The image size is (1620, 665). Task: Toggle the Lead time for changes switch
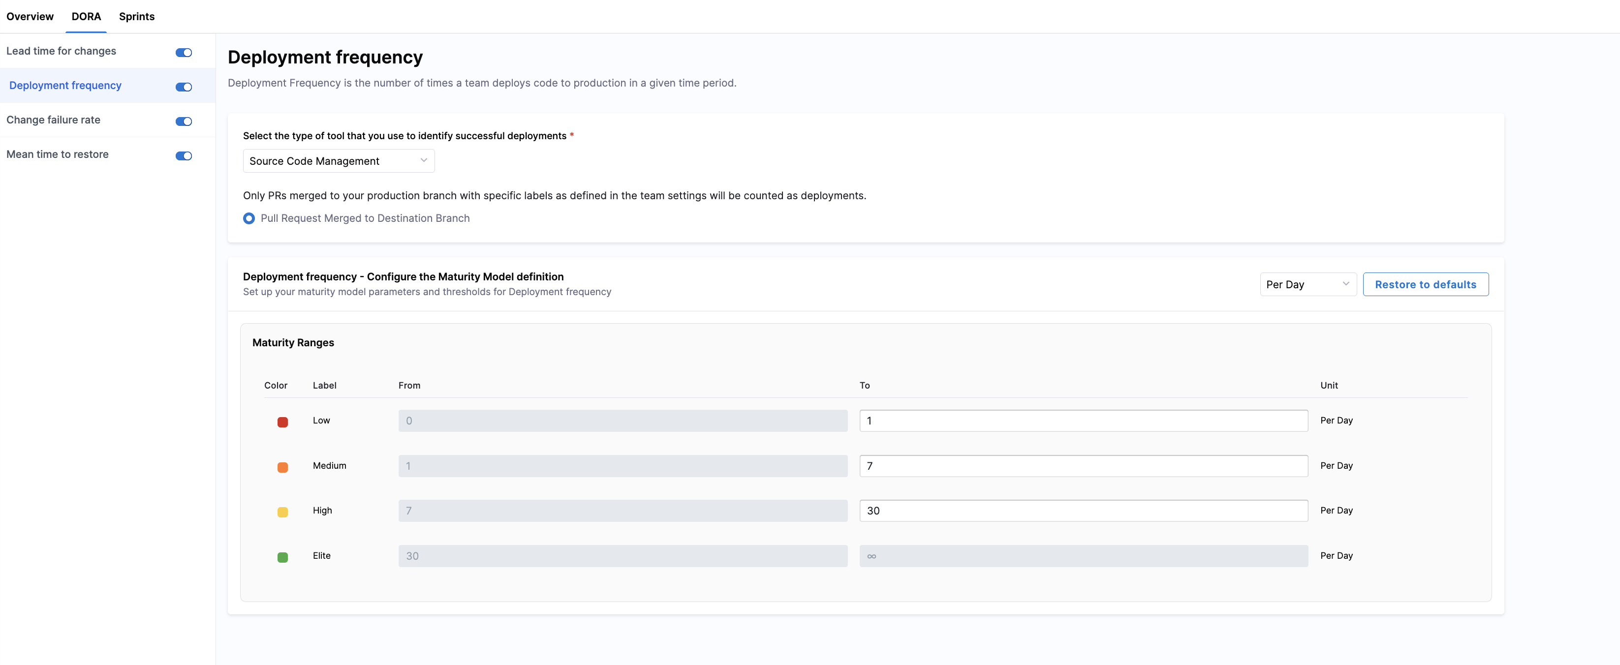click(184, 52)
